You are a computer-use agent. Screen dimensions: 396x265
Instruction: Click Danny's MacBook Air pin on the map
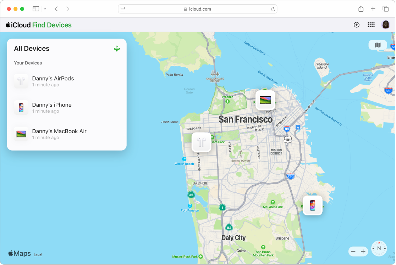click(x=265, y=100)
